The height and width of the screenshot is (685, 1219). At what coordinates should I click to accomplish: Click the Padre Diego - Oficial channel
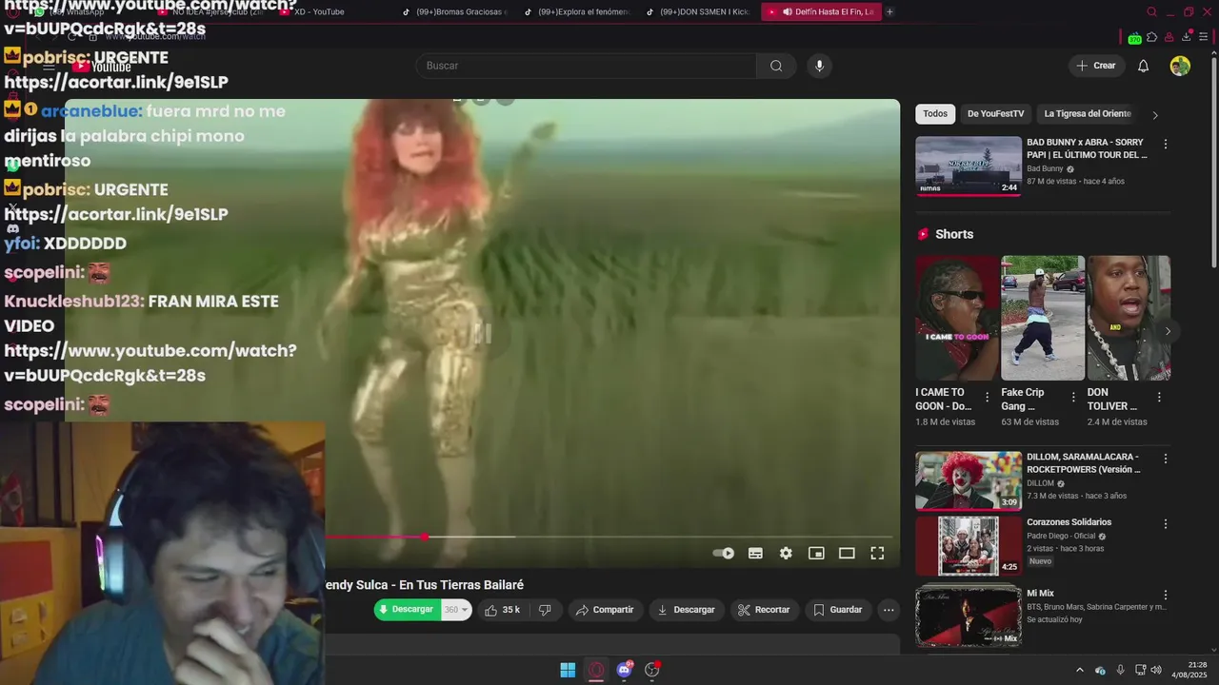click(1062, 536)
